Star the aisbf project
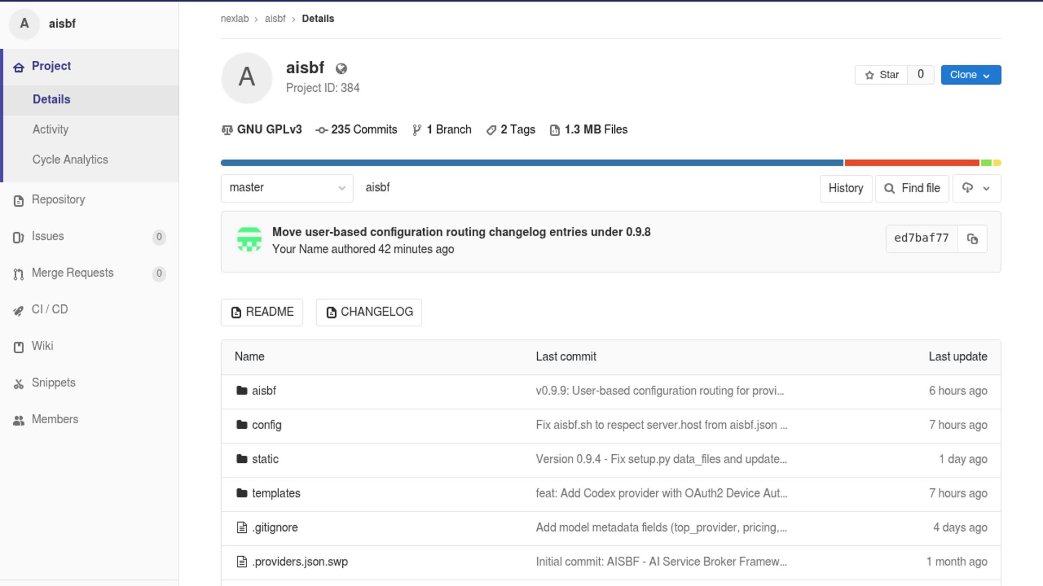 pos(881,75)
